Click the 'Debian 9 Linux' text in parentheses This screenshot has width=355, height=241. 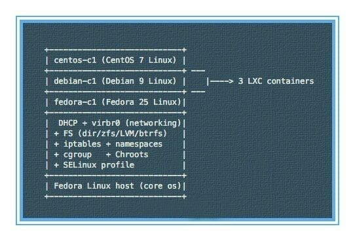click(139, 81)
